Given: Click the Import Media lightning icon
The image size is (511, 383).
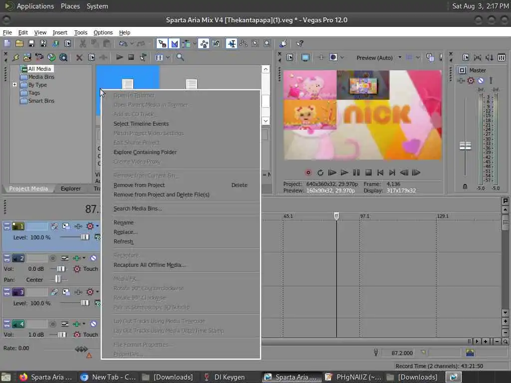Looking at the screenshot, I should (x=15, y=57).
